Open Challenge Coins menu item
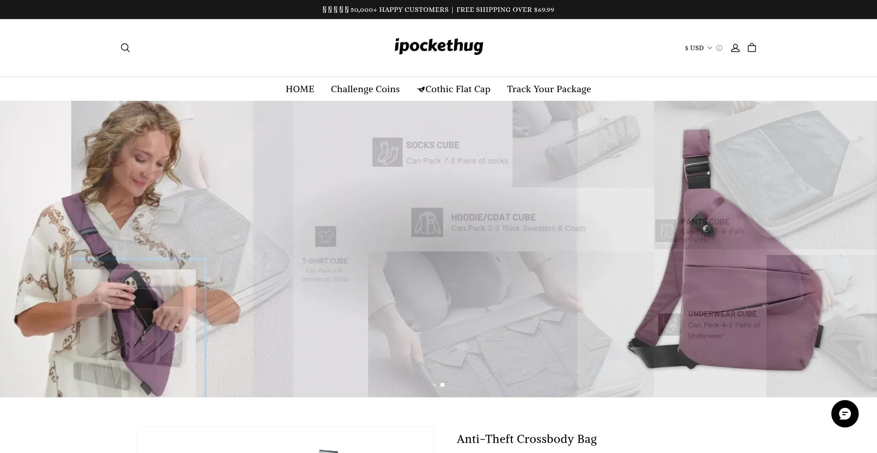Image resolution: width=877 pixels, height=453 pixels. pyautogui.click(x=365, y=89)
